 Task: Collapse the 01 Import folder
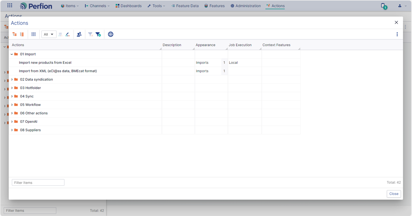[x=12, y=54]
